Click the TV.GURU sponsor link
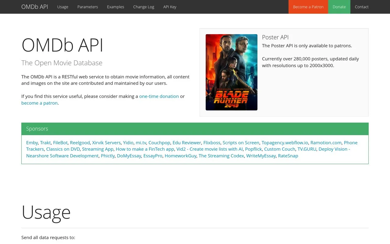 point(307,149)
